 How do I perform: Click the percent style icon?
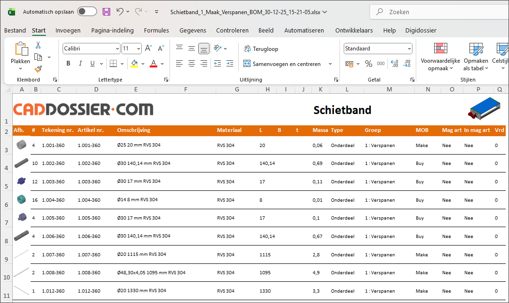click(369, 64)
